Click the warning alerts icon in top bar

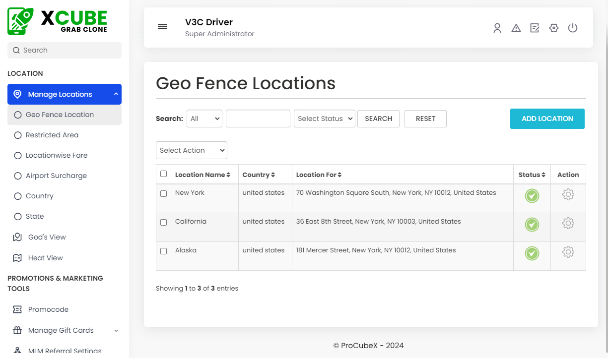coord(516,28)
